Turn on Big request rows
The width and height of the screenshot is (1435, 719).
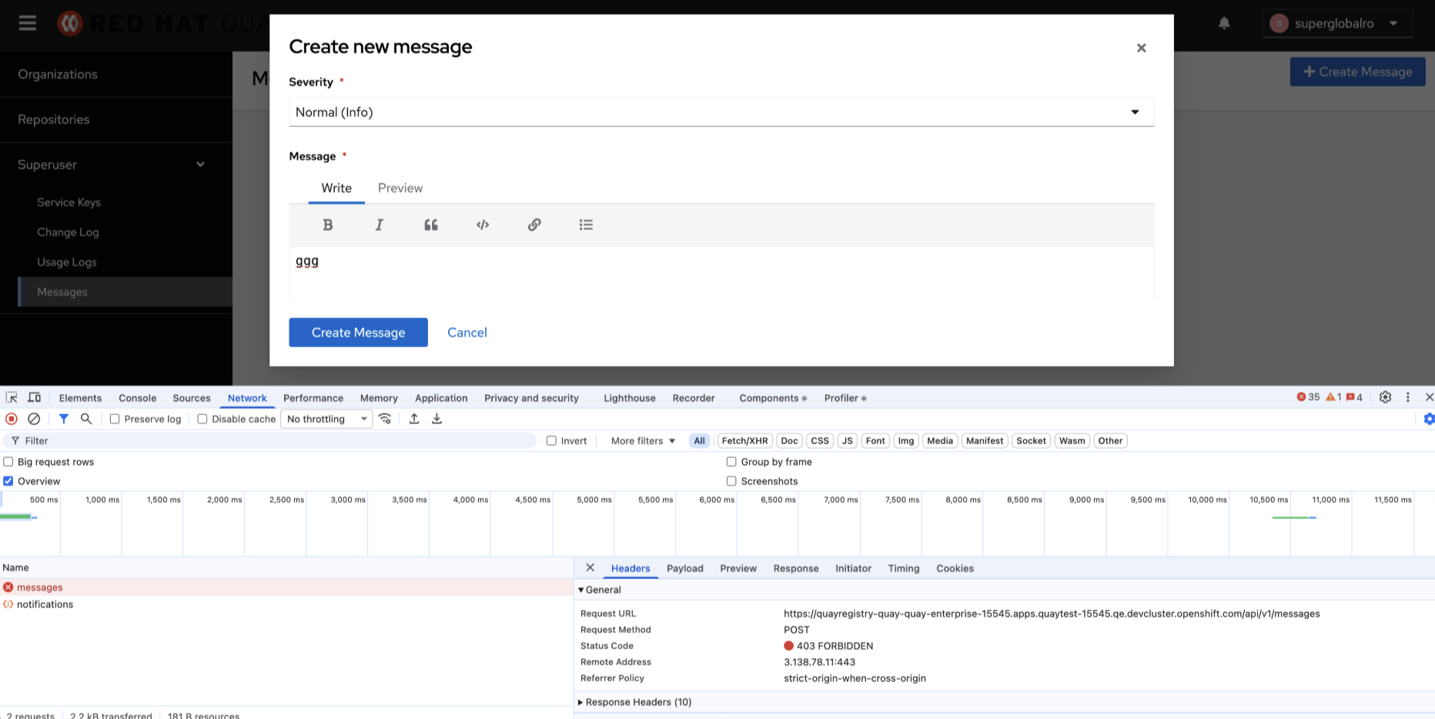point(8,462)
